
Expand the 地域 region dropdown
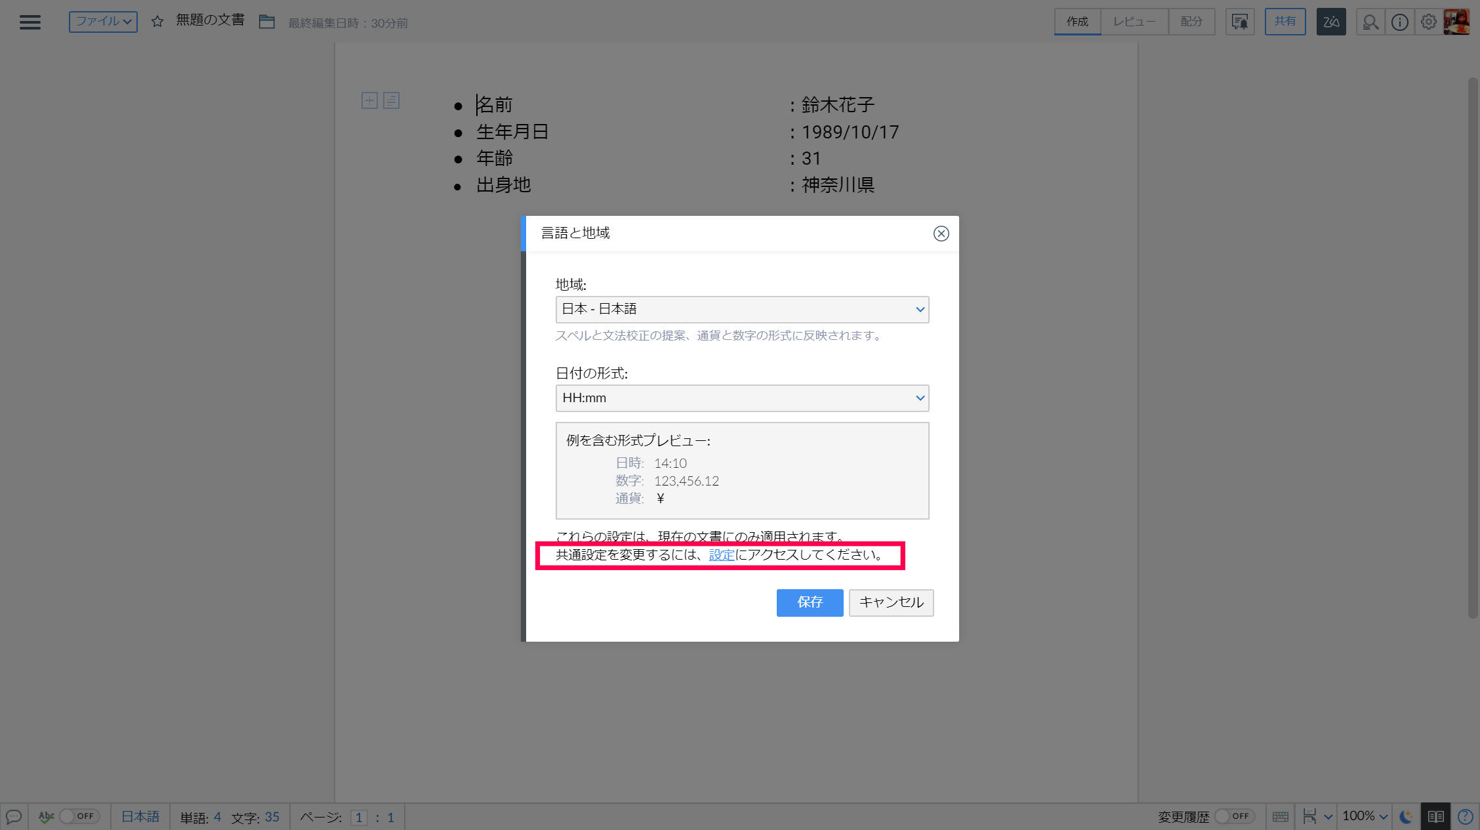pos(742,309)
